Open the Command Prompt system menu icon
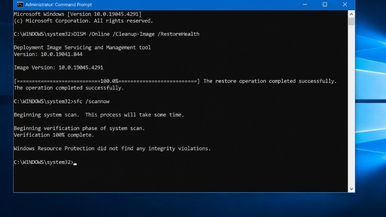386x217 pixels. tap(20, 4)
